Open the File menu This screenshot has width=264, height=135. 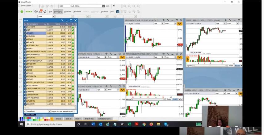click(51, 12)
